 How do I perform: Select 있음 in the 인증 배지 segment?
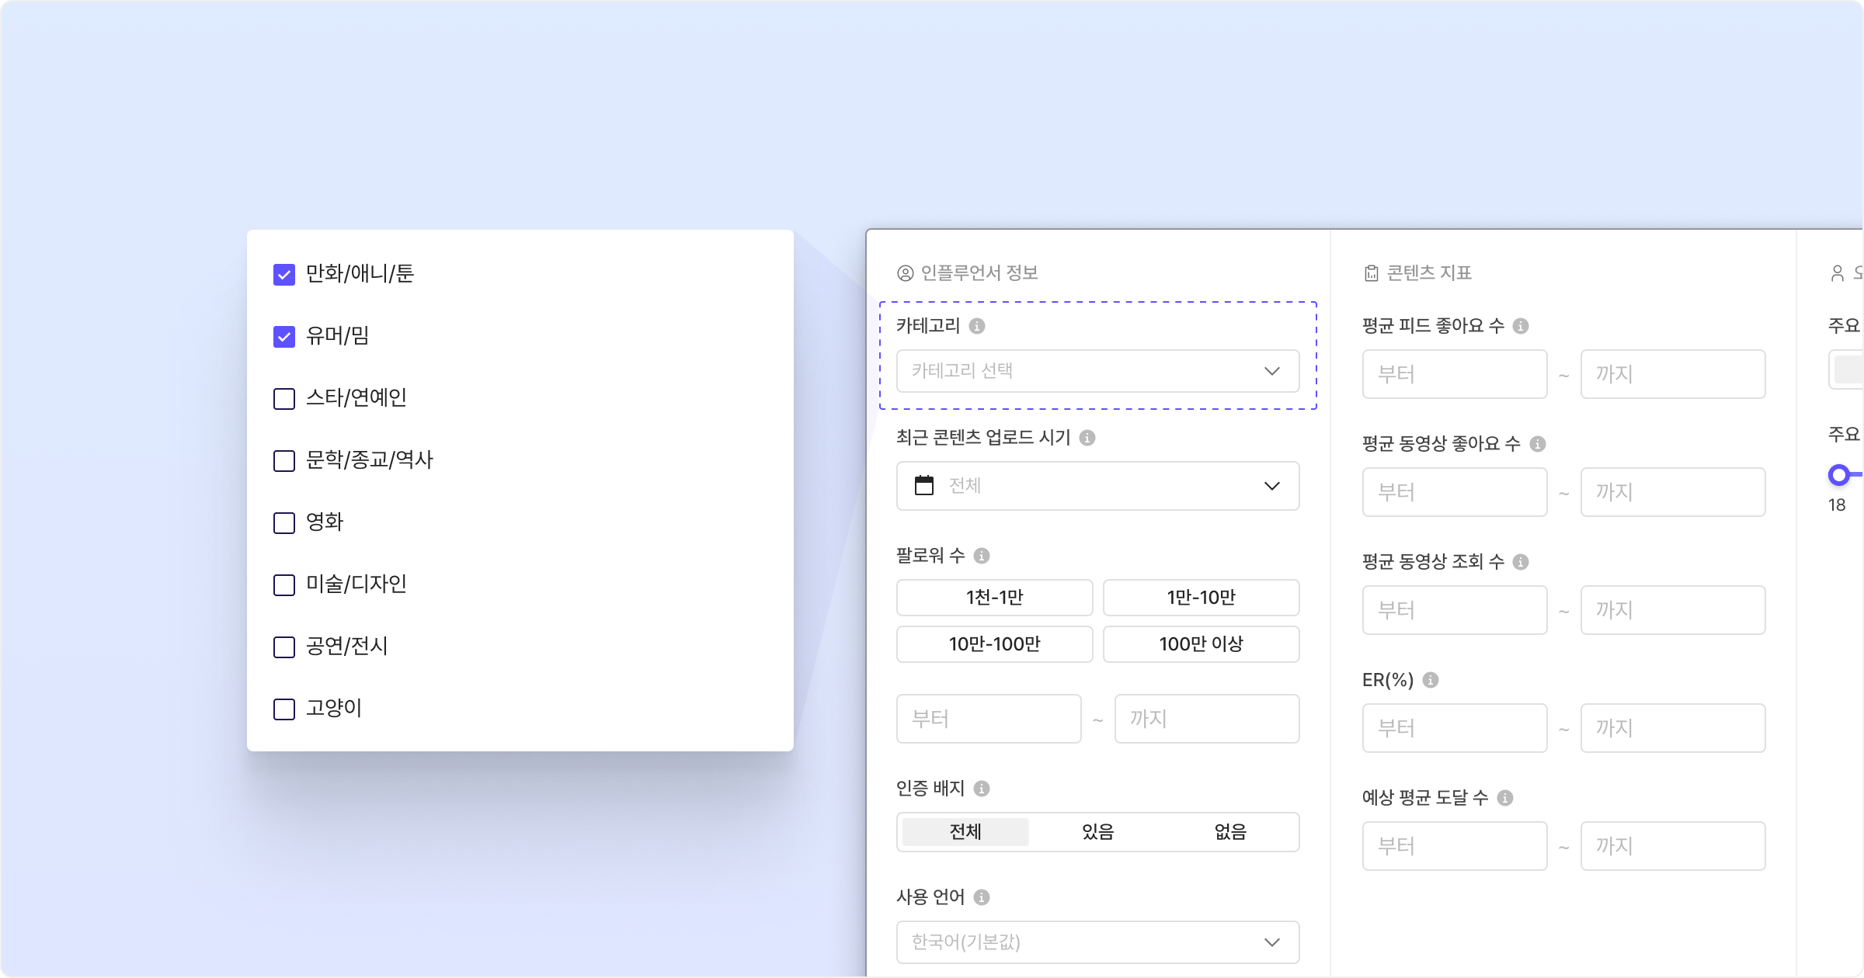pyautogui.click(x=1097, y=832)
